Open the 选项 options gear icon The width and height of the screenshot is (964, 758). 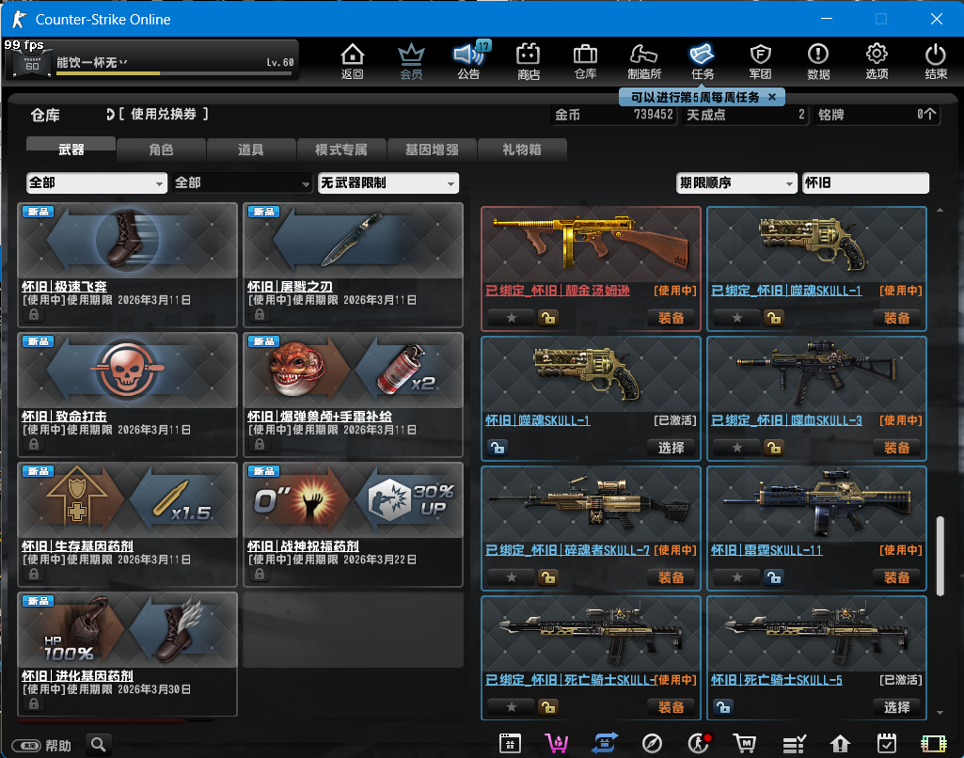tap(877, 61)
